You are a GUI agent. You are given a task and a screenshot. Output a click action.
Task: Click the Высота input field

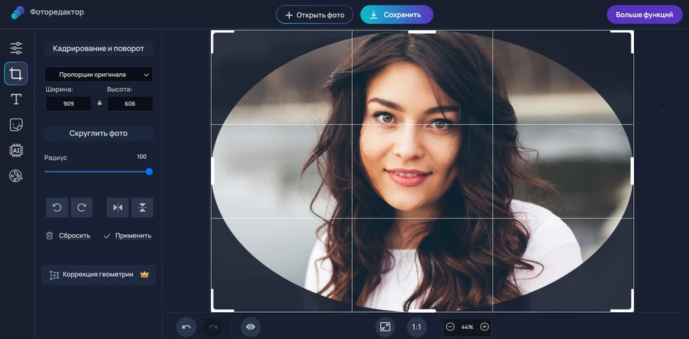click(x=130, y=104)
